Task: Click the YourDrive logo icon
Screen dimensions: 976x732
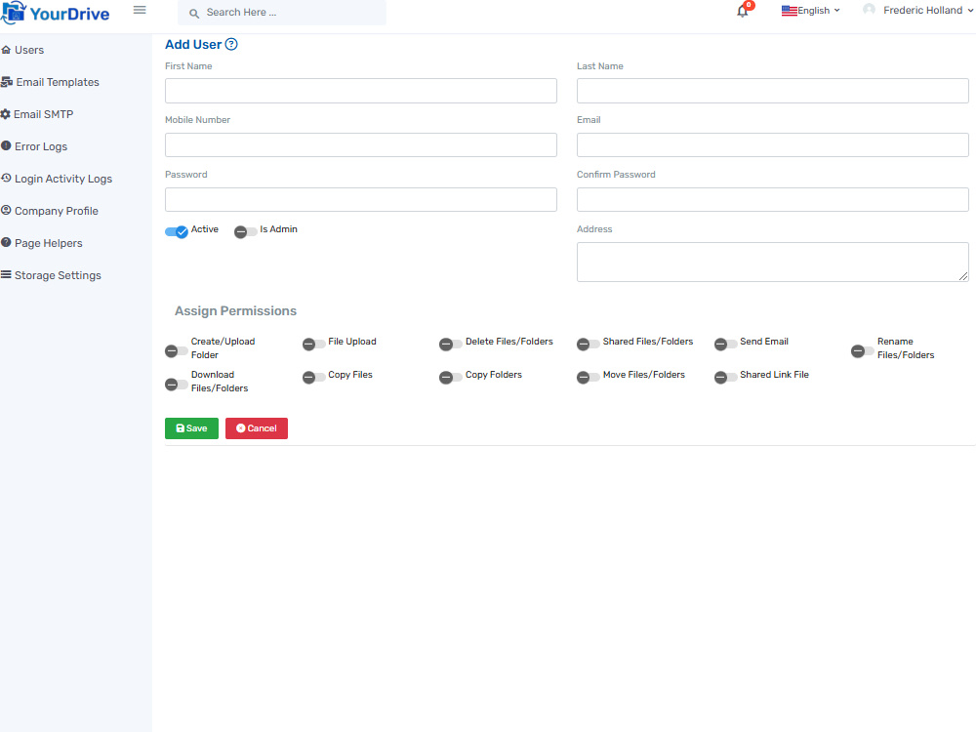Action: pos(13,13)
